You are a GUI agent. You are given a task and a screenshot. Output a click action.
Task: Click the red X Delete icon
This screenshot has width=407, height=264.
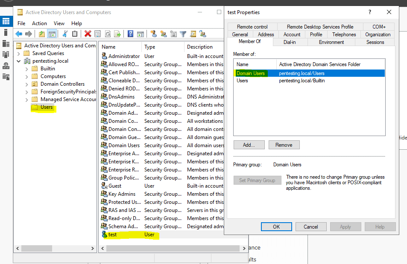[x=88, y=34]
